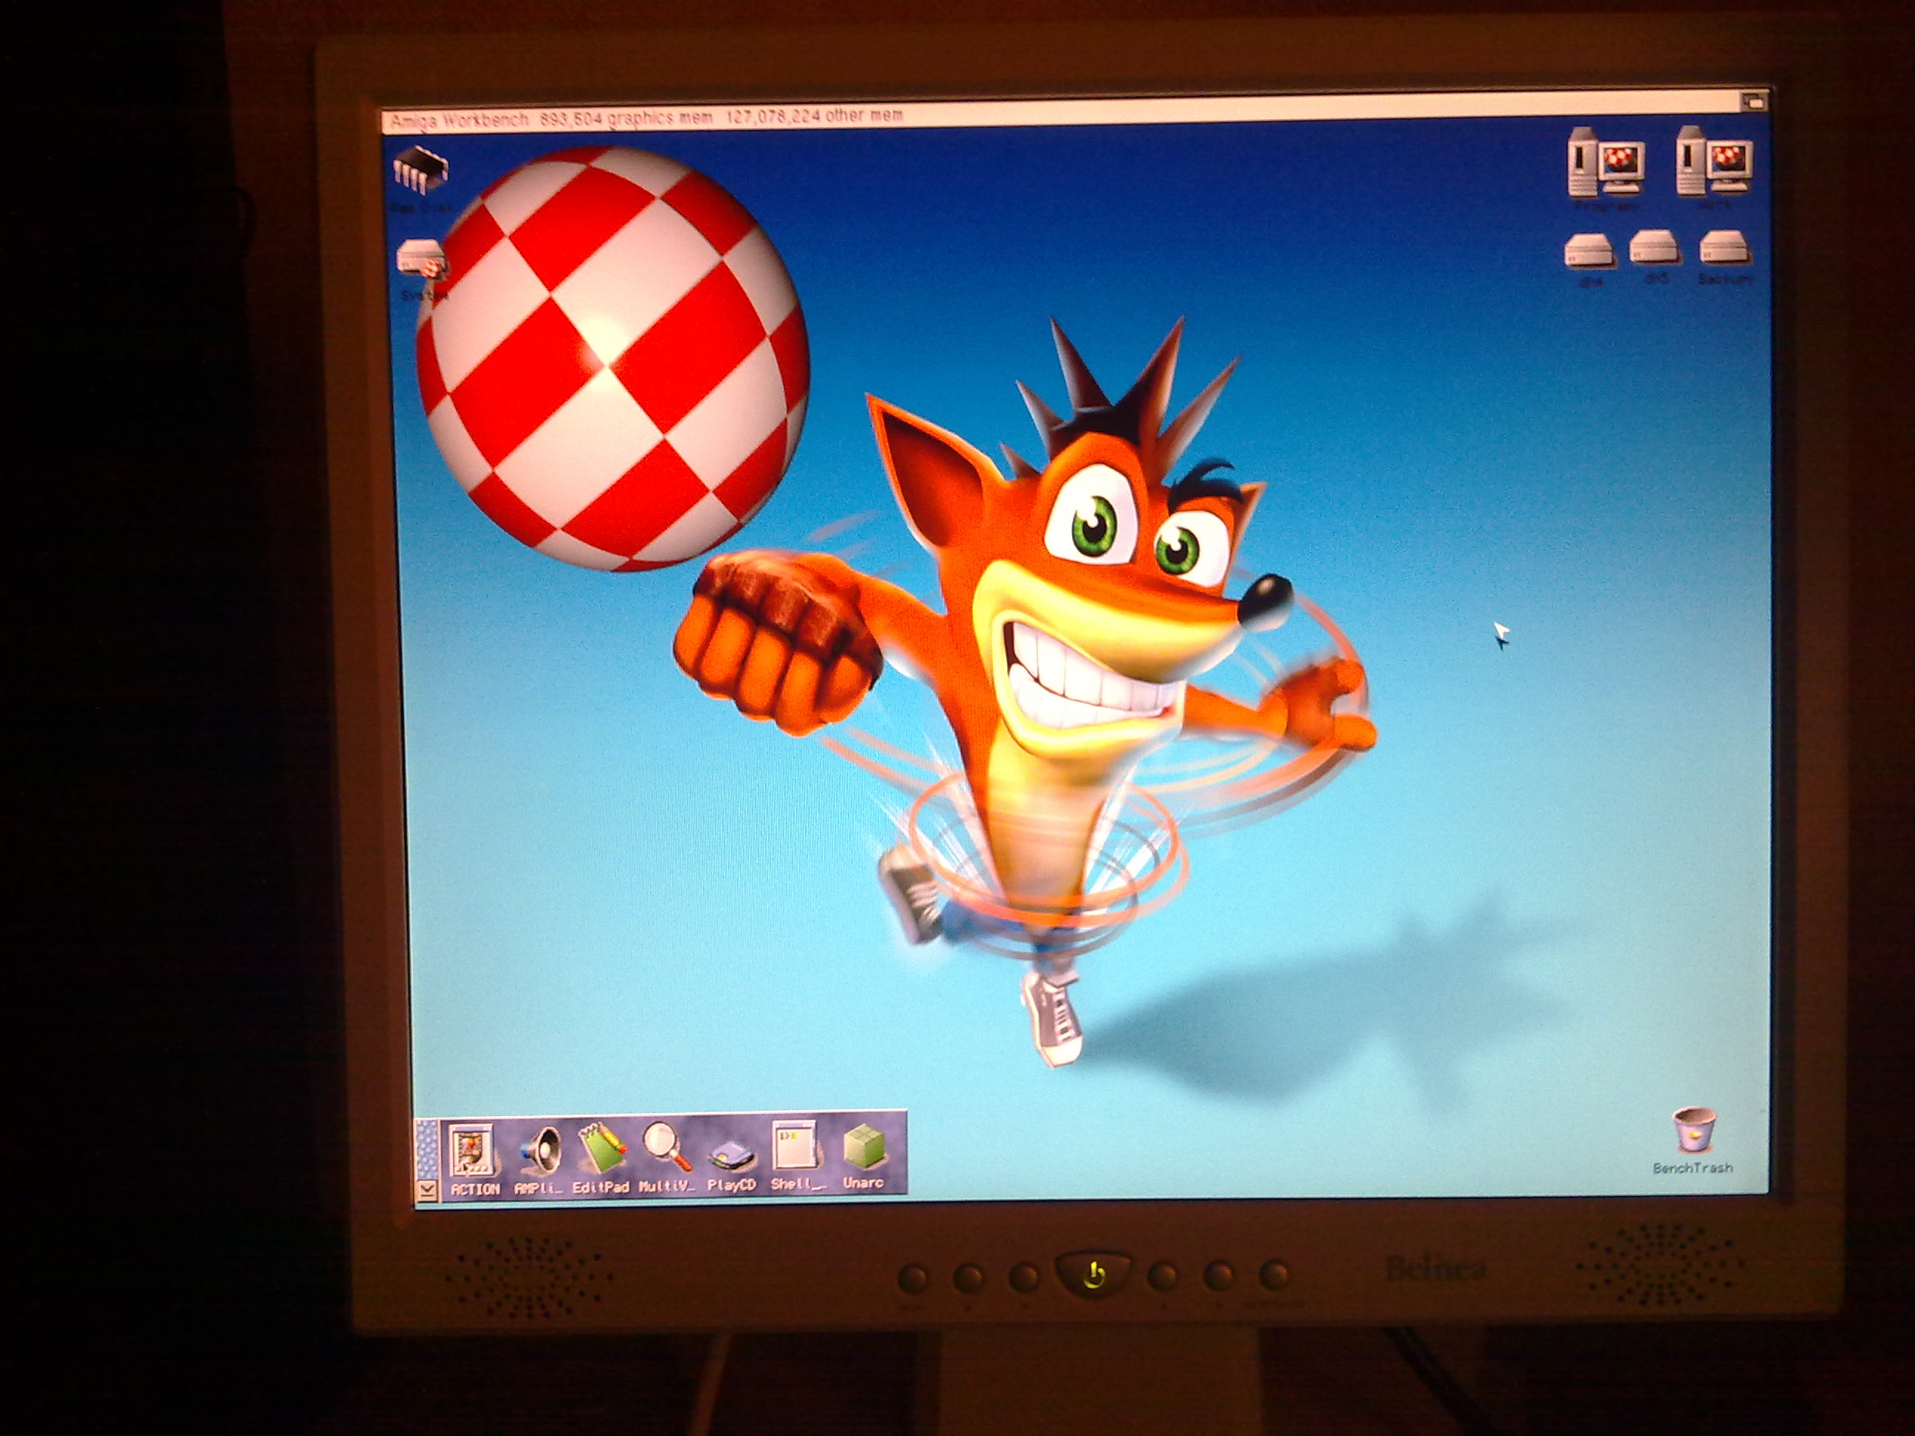1915x1436 pixels.
Task: Open the Backup drive icon
Action: [1724, 249]
